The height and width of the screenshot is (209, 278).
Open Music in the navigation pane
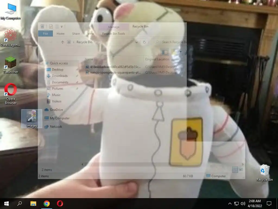point(56,95)
